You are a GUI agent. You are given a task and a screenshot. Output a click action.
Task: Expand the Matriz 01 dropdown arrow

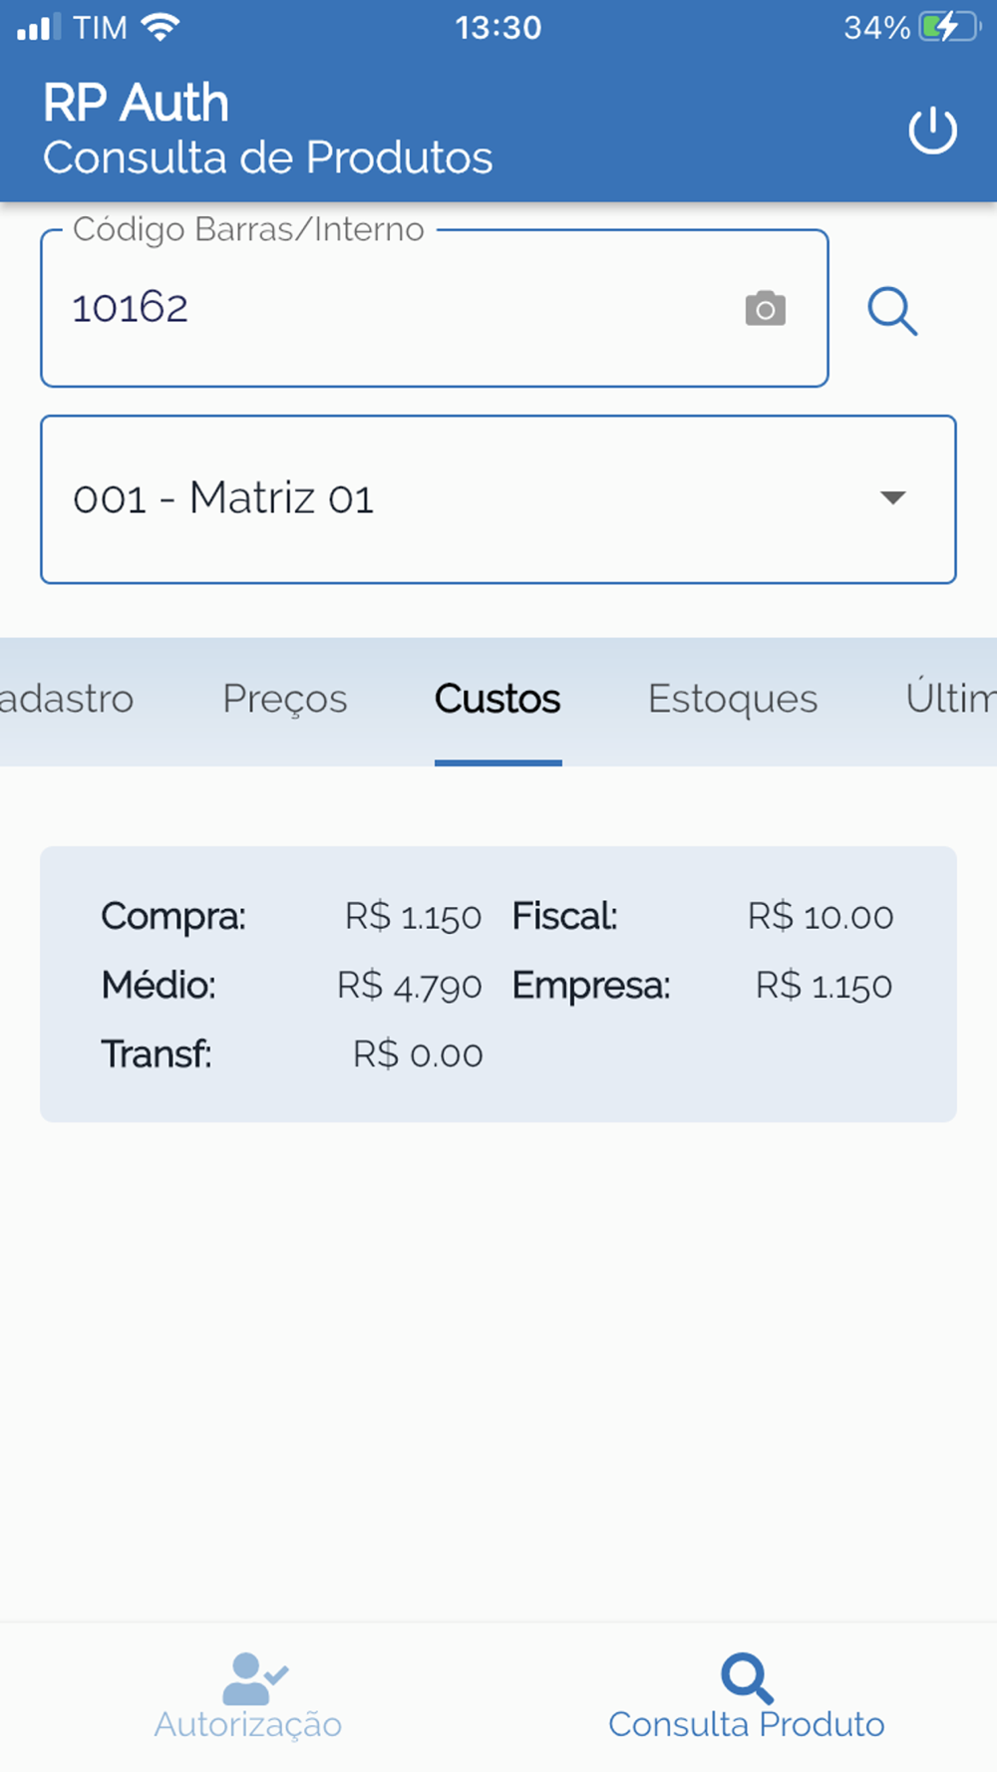tap(892, 497)
